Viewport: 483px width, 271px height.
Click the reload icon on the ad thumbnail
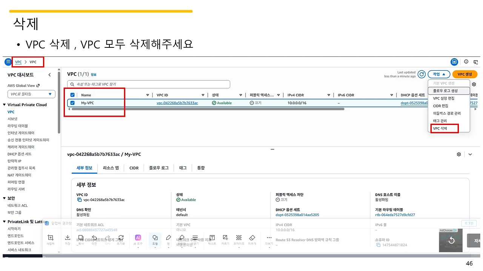(451, 241)
